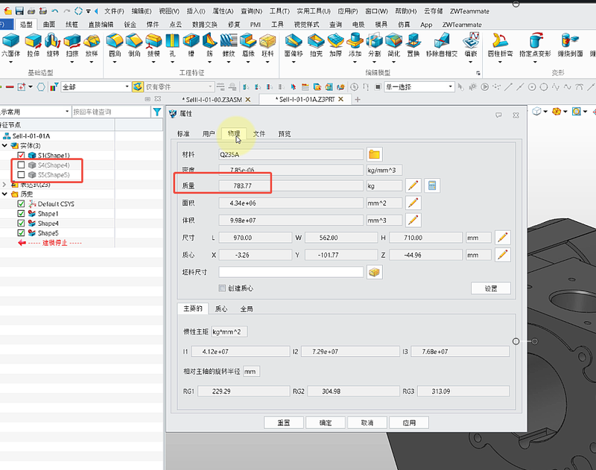
Task: Click the 设置 button
Action: (491, 288)
